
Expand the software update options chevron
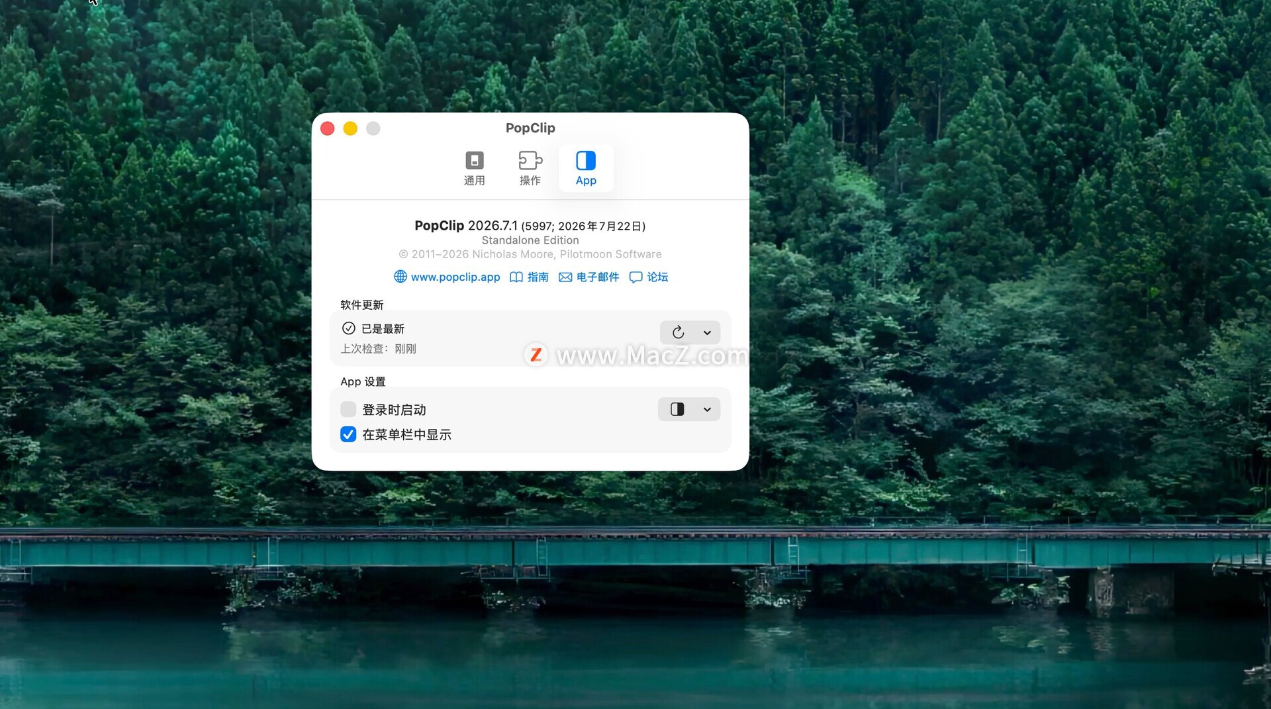[x=707, y=332]
